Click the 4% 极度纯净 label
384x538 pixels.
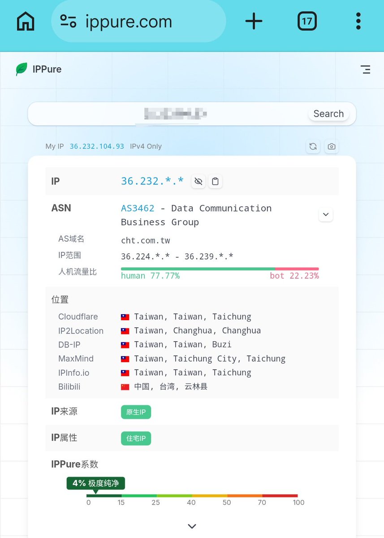tap(96, 483)
